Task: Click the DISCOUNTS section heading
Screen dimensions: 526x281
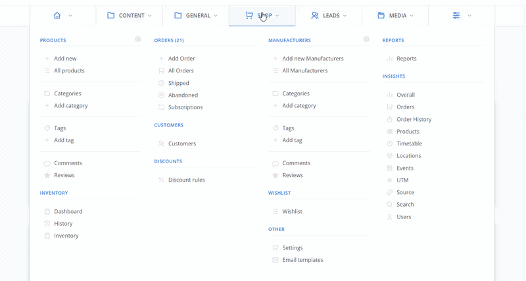Action: (168, 161)
